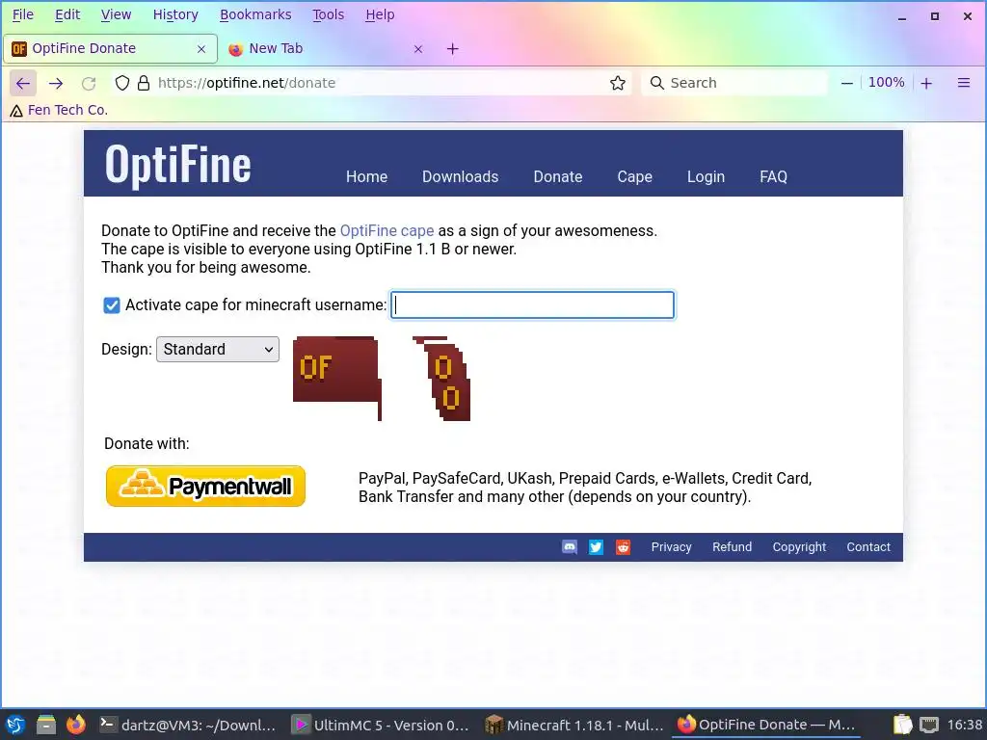Expand the Design dropdown showing Standard
This screenshot has height=740, width=987.
(218, 349)
